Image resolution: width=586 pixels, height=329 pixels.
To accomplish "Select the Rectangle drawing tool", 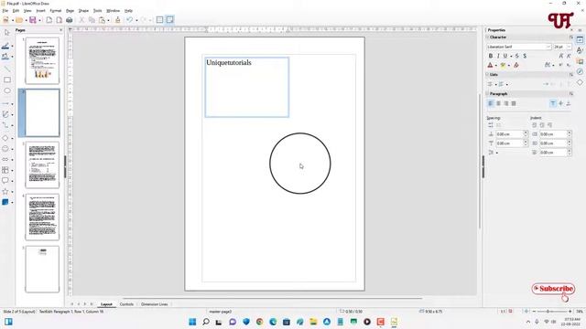I will pos(6,80).
